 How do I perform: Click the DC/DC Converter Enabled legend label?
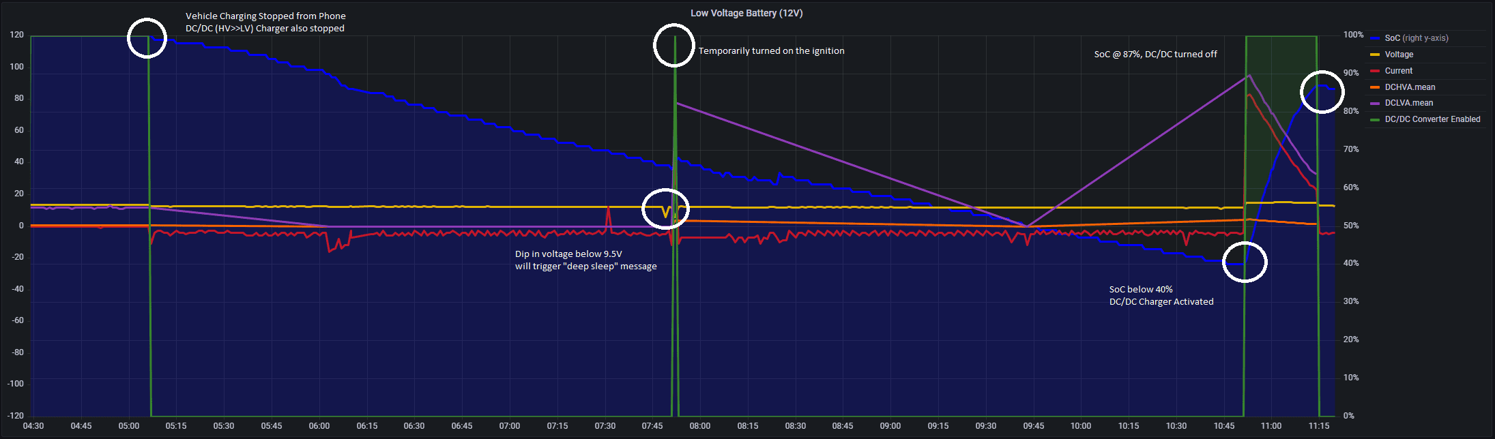click(x=1432, y=119)
